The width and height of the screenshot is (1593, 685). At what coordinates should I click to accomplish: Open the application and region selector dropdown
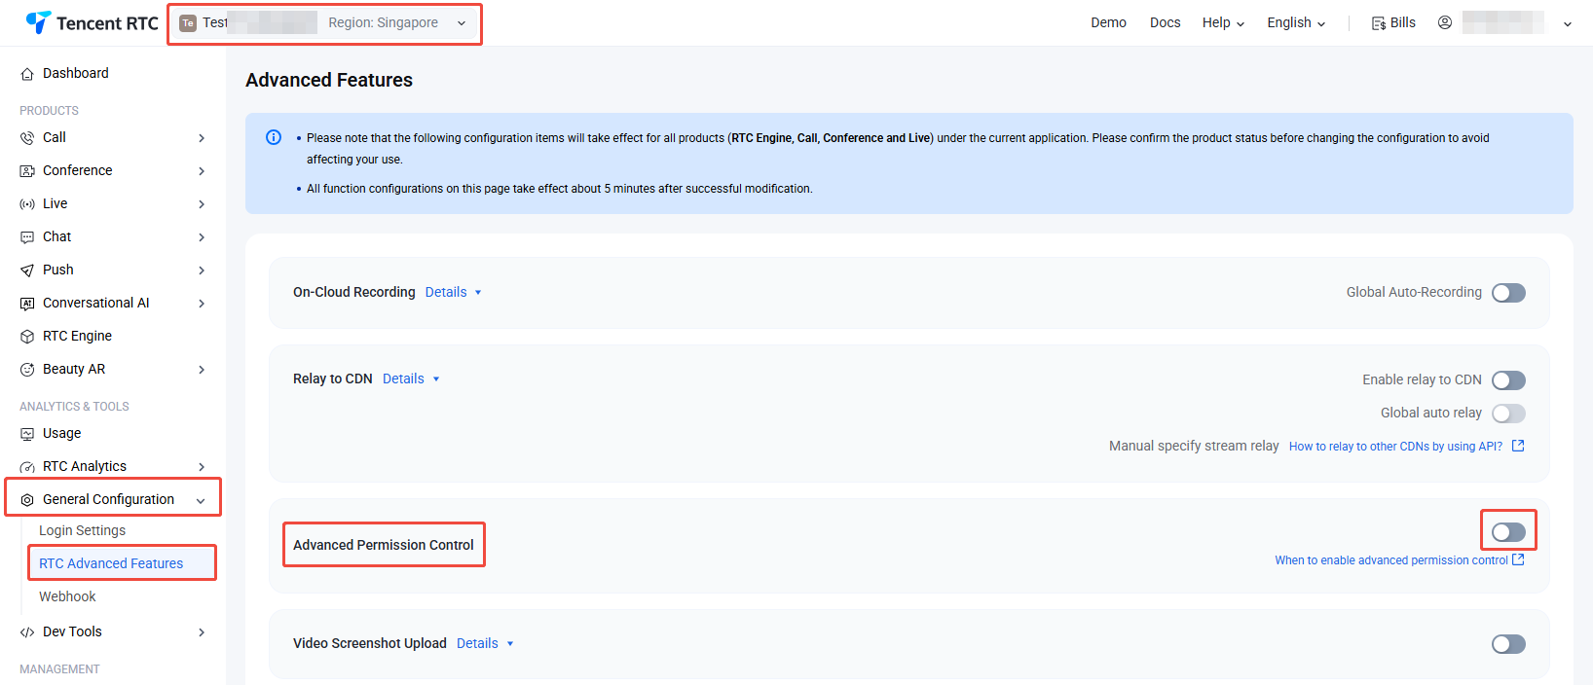(324, 23)
